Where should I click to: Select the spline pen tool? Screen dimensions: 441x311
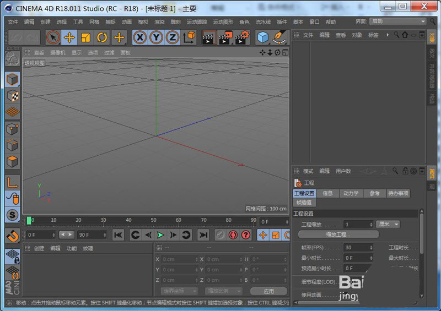279,37
